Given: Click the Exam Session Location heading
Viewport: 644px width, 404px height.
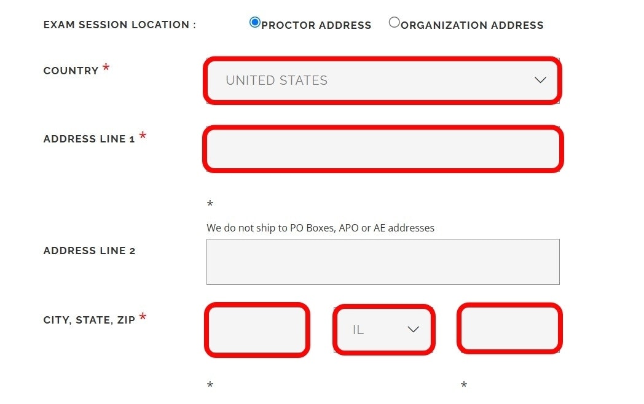Looking at the screenshot, I should 119,25.
